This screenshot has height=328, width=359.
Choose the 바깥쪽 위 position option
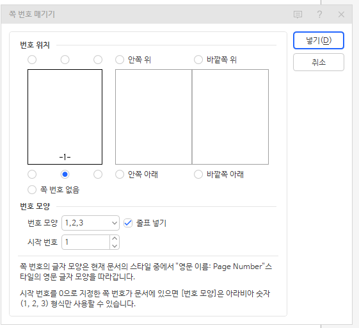pyautogui.click(x=215, y=60)
